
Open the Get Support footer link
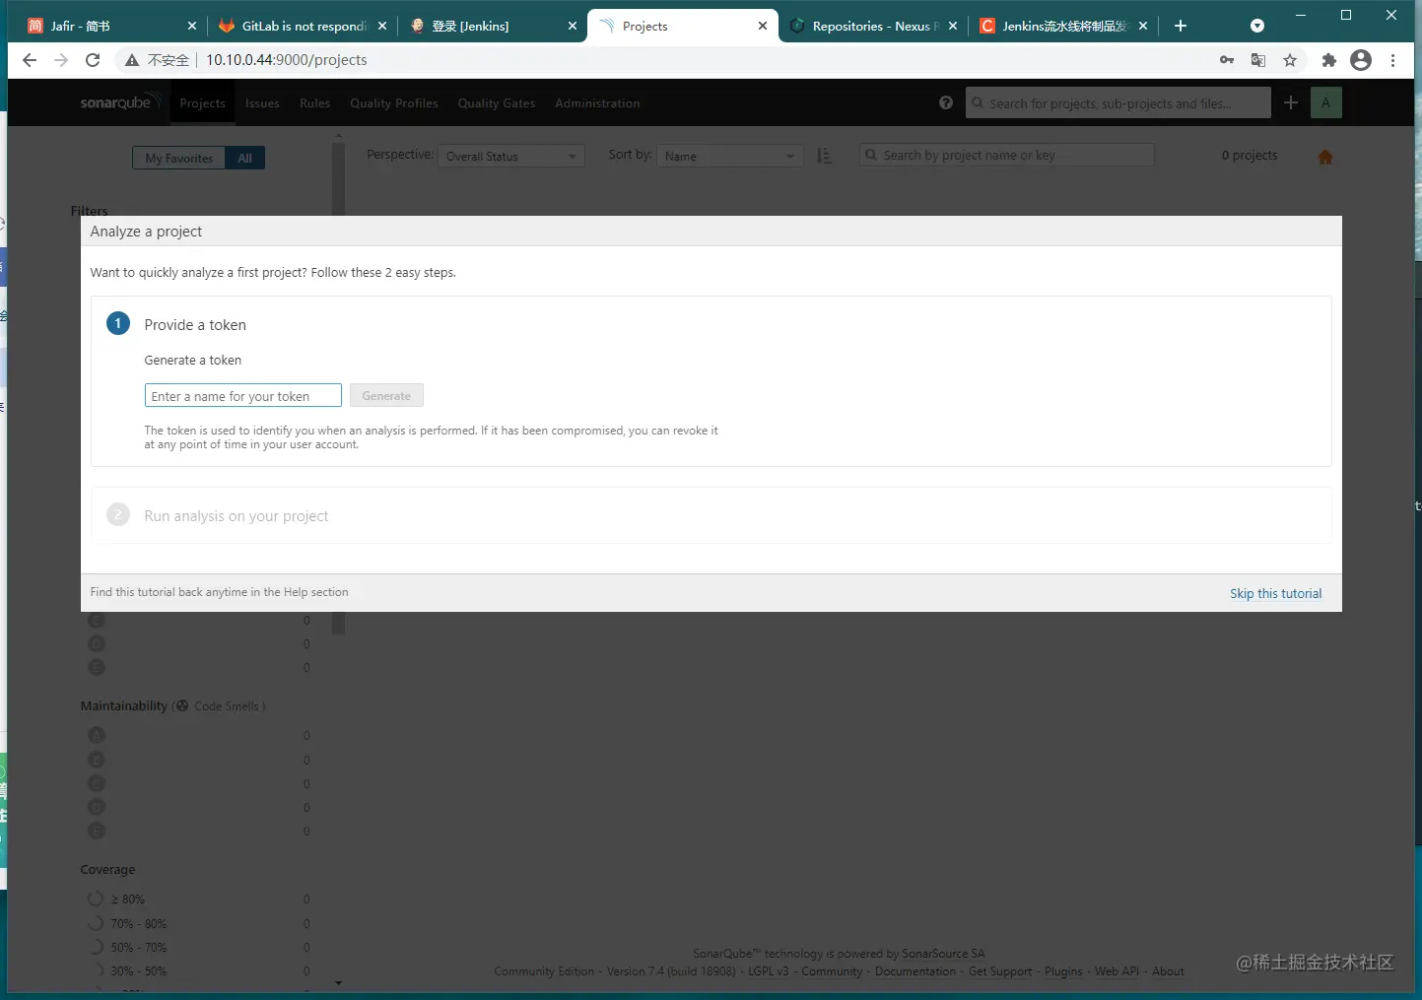point(1000,971)
